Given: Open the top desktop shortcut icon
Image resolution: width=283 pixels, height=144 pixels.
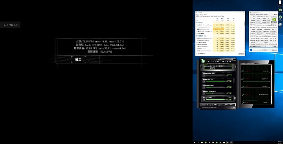Looking at the screenshot, I should click(280, 3).
